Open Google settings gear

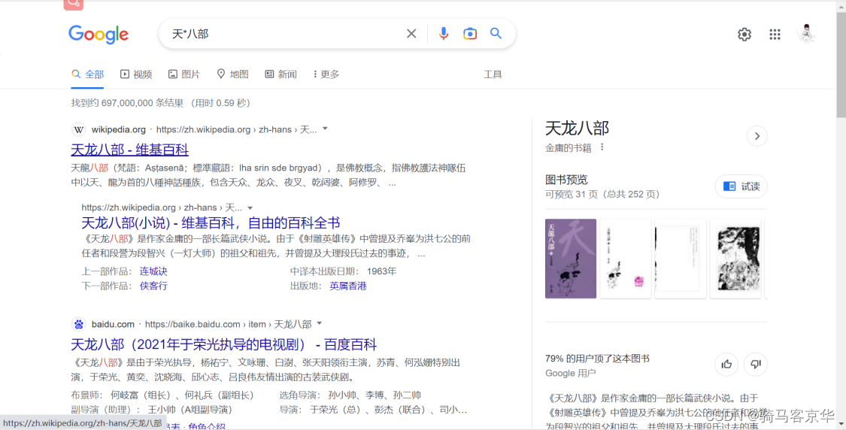[x=744, y=35]
